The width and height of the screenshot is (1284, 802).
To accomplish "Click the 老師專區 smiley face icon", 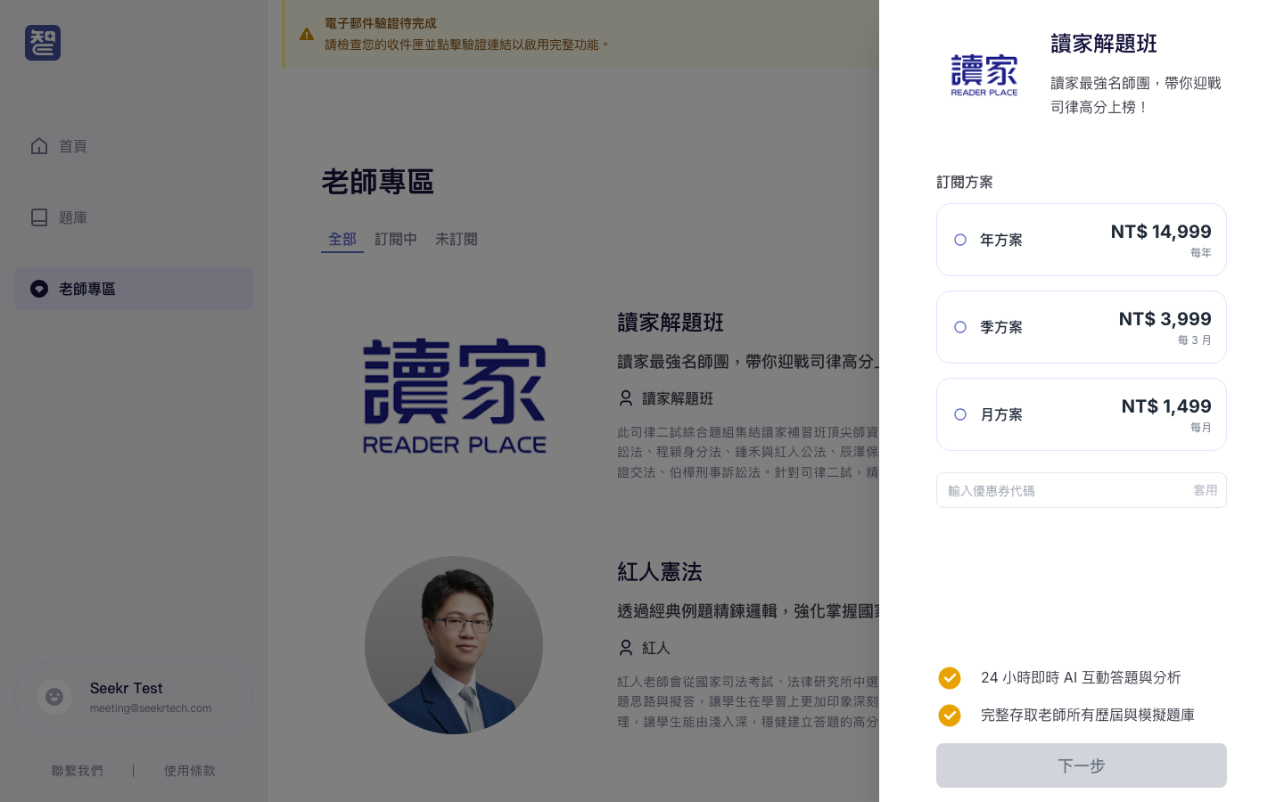I will pos(39,289).
